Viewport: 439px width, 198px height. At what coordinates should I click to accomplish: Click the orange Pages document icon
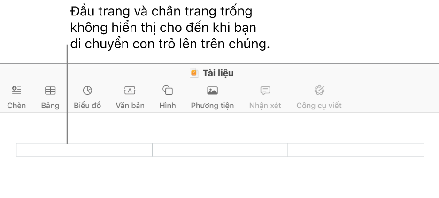pos(194,73)
